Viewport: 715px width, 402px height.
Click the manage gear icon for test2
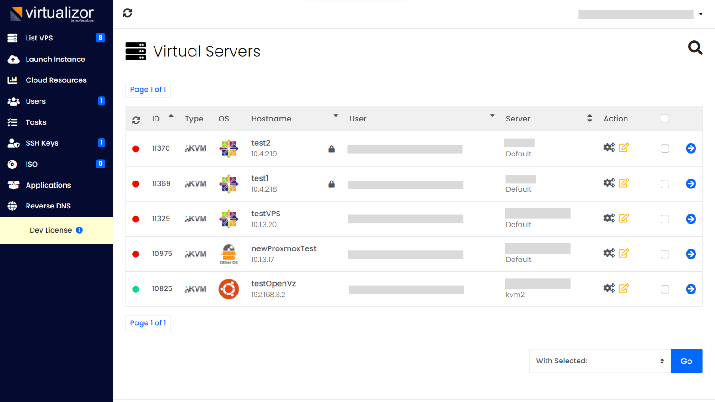click(x=609, y=147)
